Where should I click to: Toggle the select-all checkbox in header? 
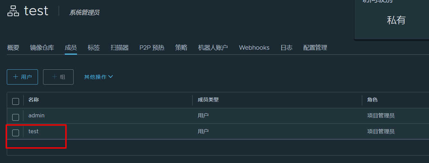(16, 101)
